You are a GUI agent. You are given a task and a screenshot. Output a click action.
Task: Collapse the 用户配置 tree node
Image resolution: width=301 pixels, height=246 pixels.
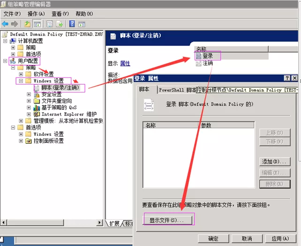pyautogui.click(x=5, y=61)
